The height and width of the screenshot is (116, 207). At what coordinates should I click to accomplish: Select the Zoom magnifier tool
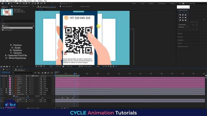(x=11, y=4)
